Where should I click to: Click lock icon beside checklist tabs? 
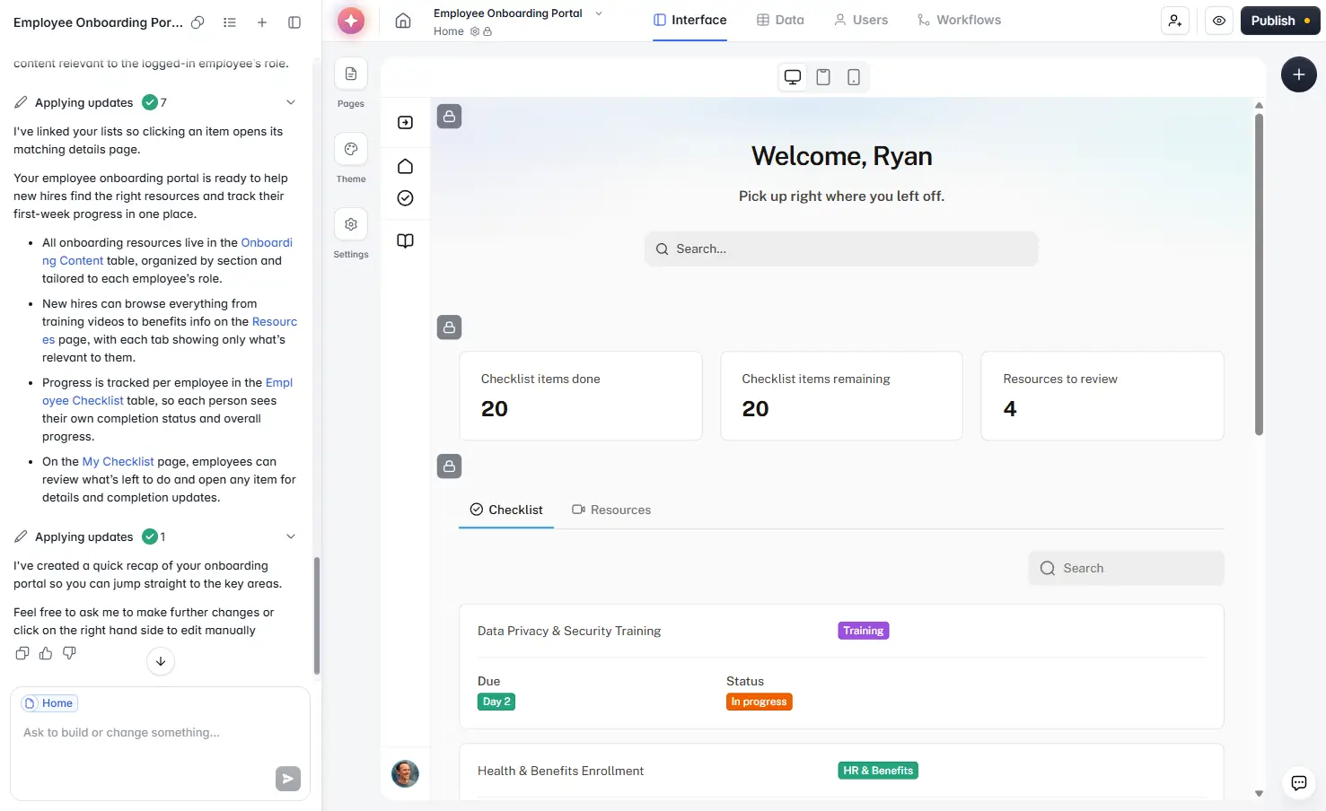[x=450, y=467]
